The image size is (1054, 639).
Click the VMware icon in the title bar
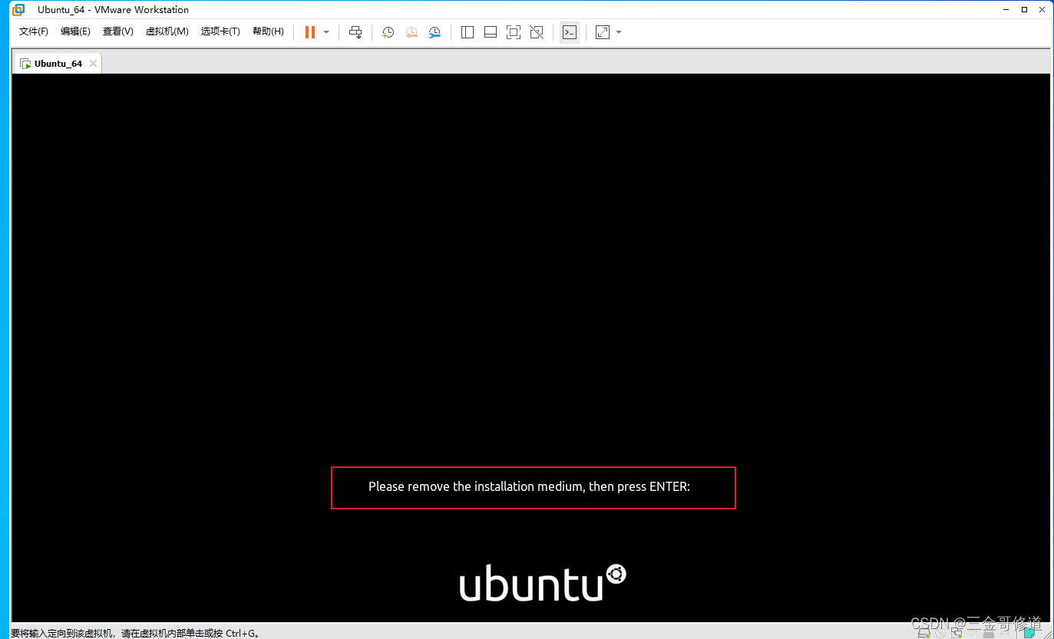click(18, 10)
